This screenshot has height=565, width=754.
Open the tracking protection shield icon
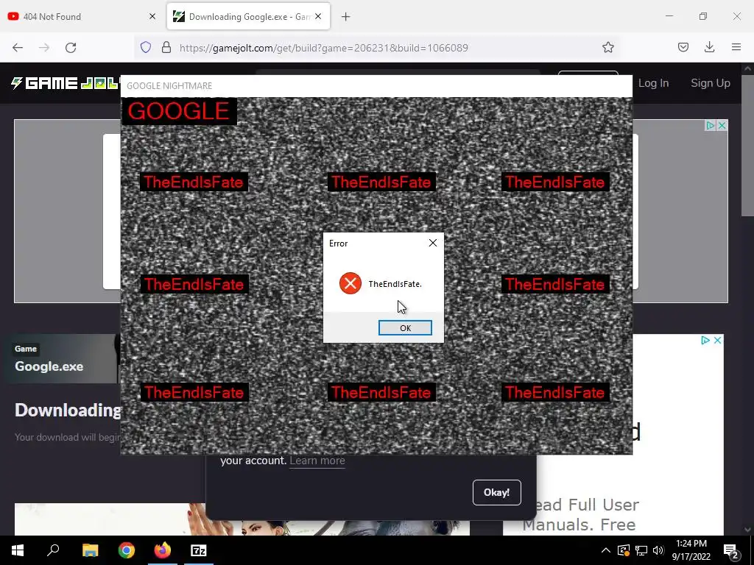tap(146, 47)
